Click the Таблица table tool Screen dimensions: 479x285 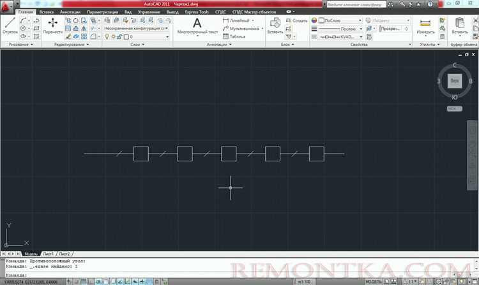(234, 36)
